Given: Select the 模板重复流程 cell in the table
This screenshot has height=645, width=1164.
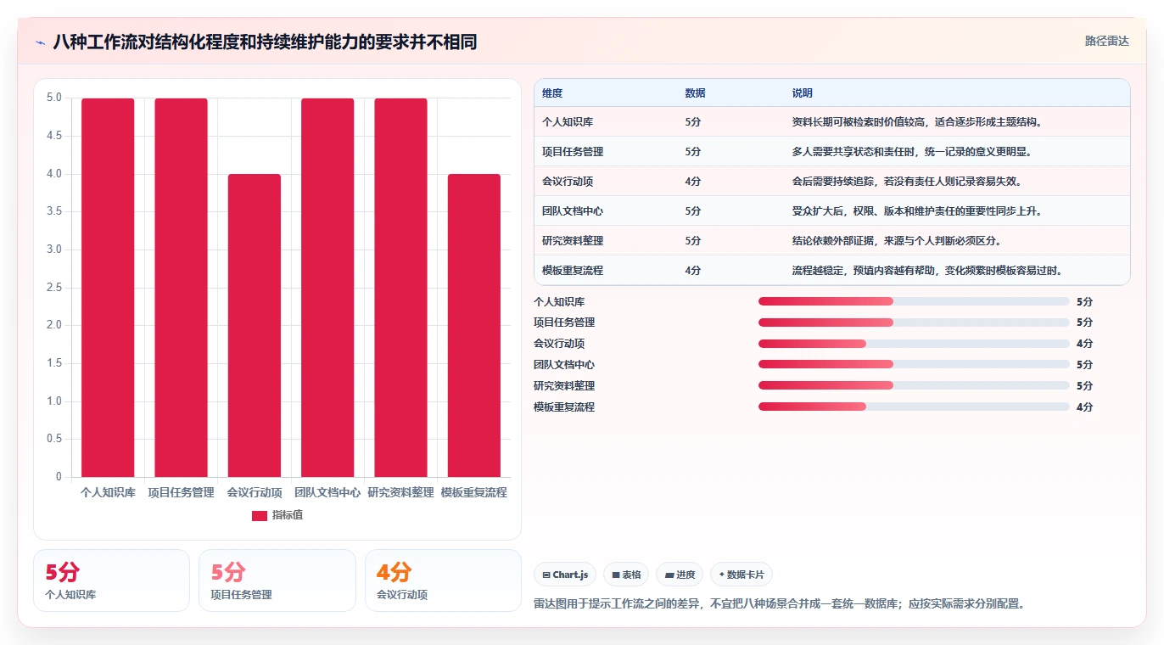Looking at the screenshot, I should [573, 271].
